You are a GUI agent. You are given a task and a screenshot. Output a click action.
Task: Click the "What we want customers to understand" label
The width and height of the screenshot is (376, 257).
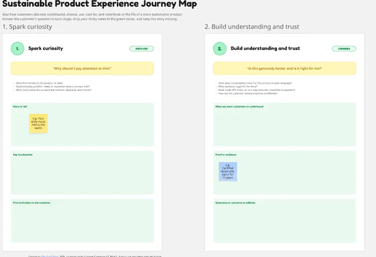239,106
